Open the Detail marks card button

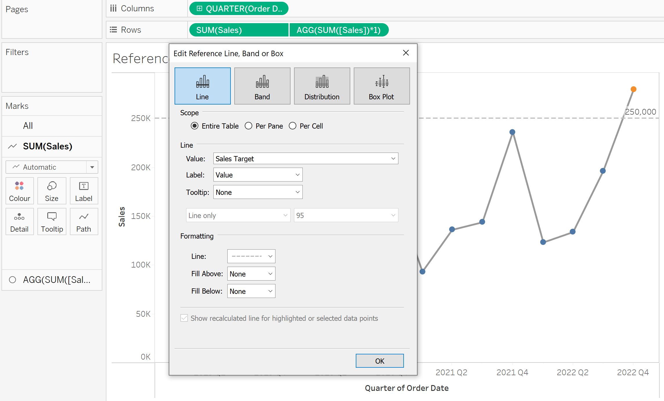pyautogui.click(x=19, y=221)
